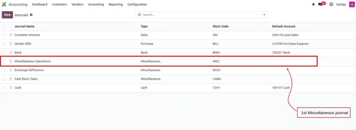Expand the search options dropdown arrow
The width and height of the screenshot is (356, 130).
click(x=264, y=15)
